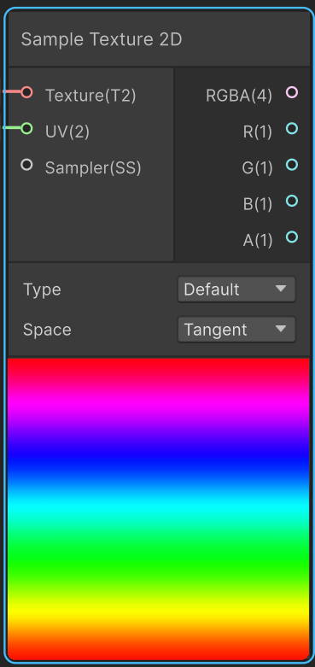This screenshot has width=315, height=667.
Task: Open the Type dropdown set to Default
Action: pyautogui.click(x=236, y=290)
